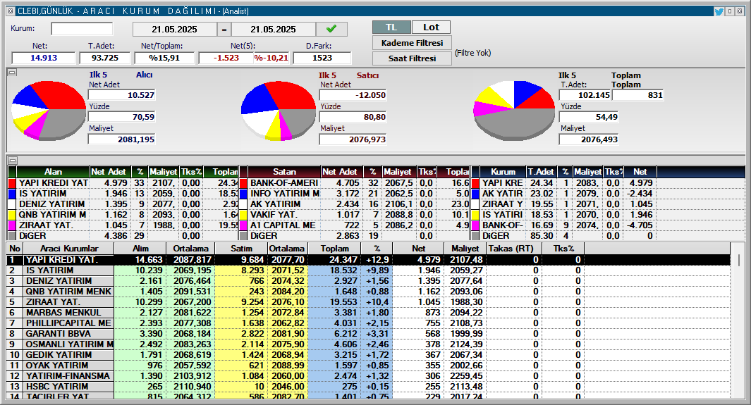Click the red swatch beside YAPI KREDI YAT buyer
751x405 pixels.
tap(13, 183)
